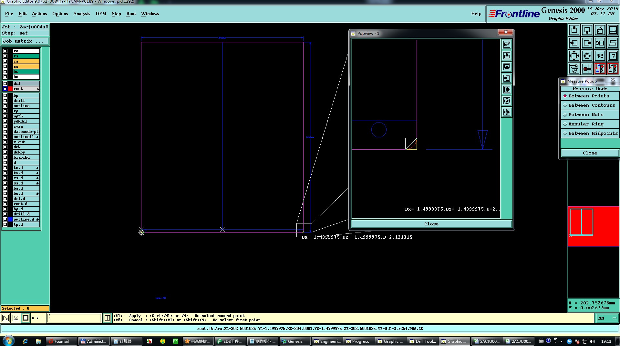Image resolution: width=620 pixels, height=346 pixels.
Task: Switch to 'Drill Tool...' taskbar window
Action: (423, 341)
